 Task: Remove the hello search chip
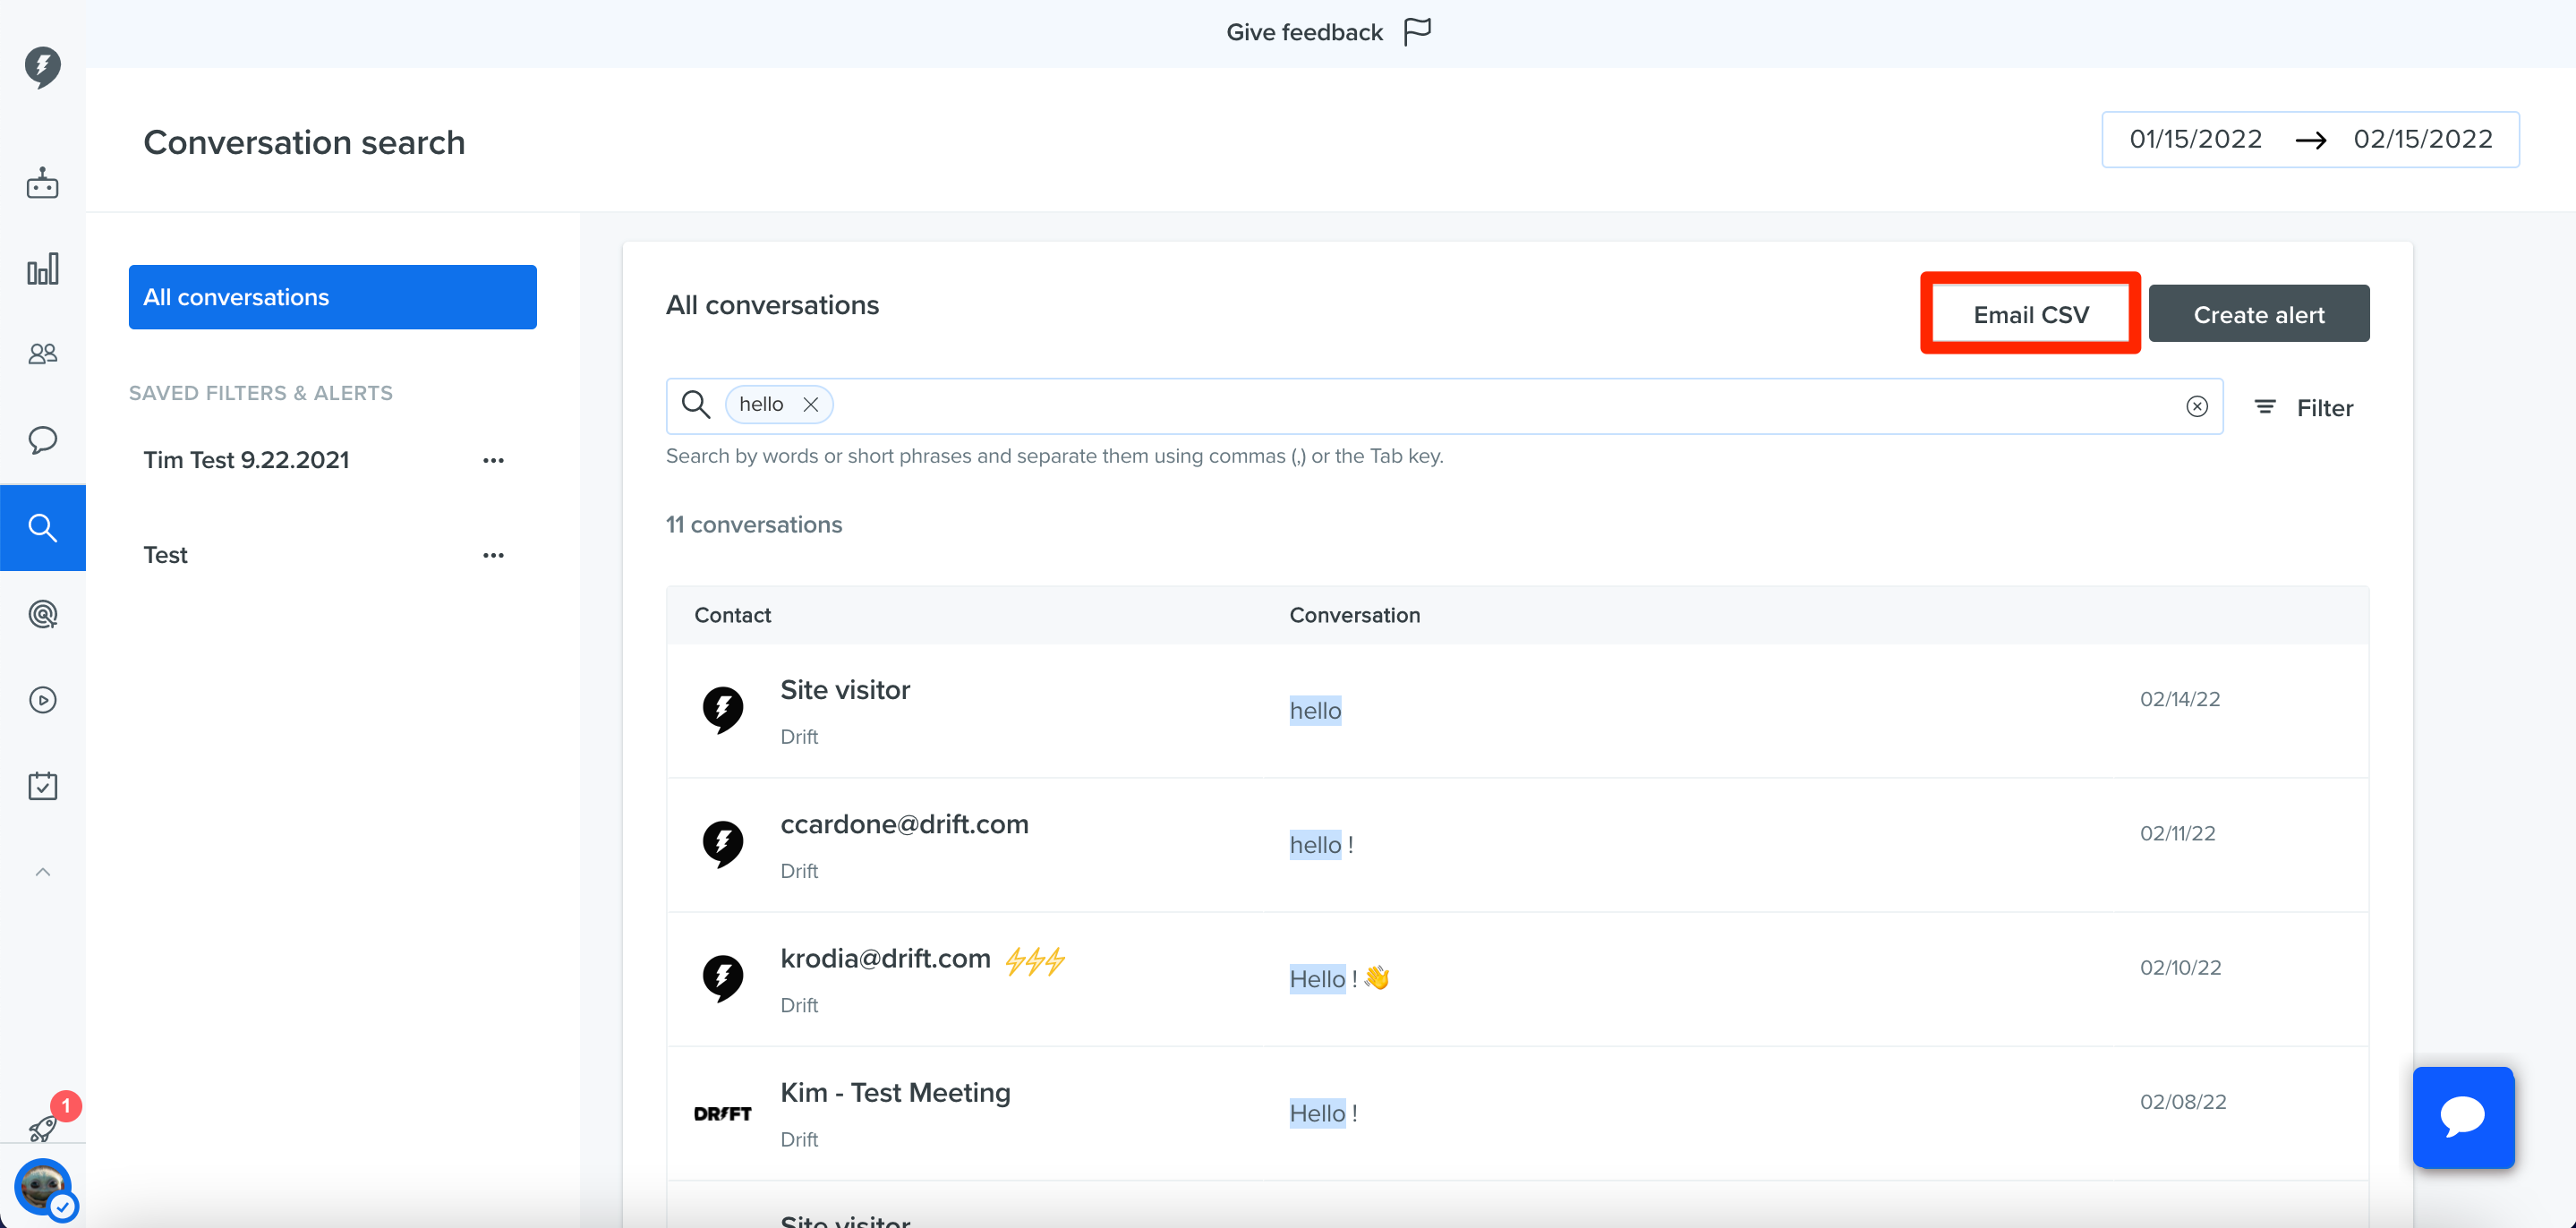click(x=811, y=404)
